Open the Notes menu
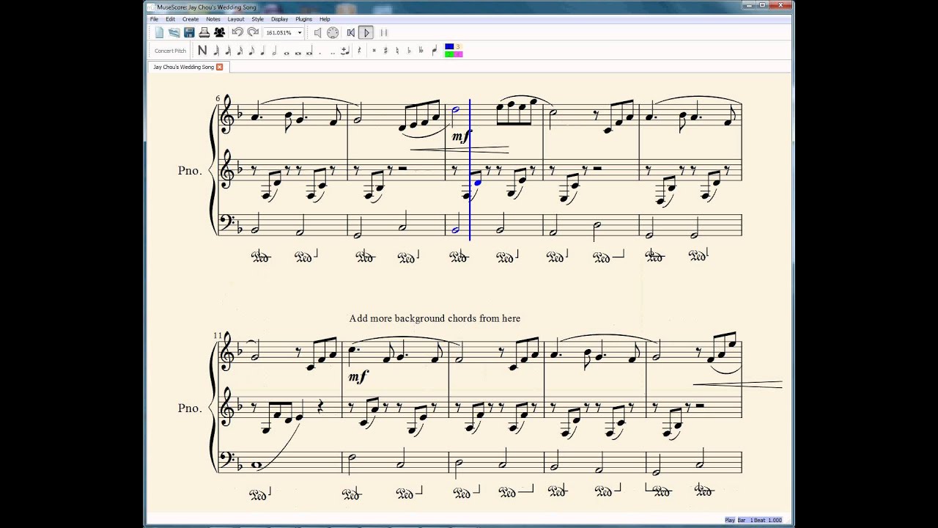Screen dimensions: 938x528 pyautogui.click(x=213, y=19)
